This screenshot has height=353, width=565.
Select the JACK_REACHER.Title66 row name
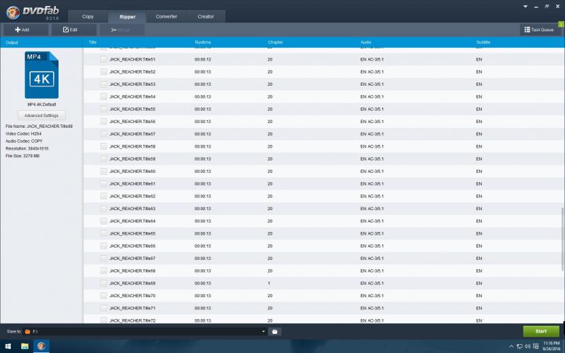tap(132, 246)
